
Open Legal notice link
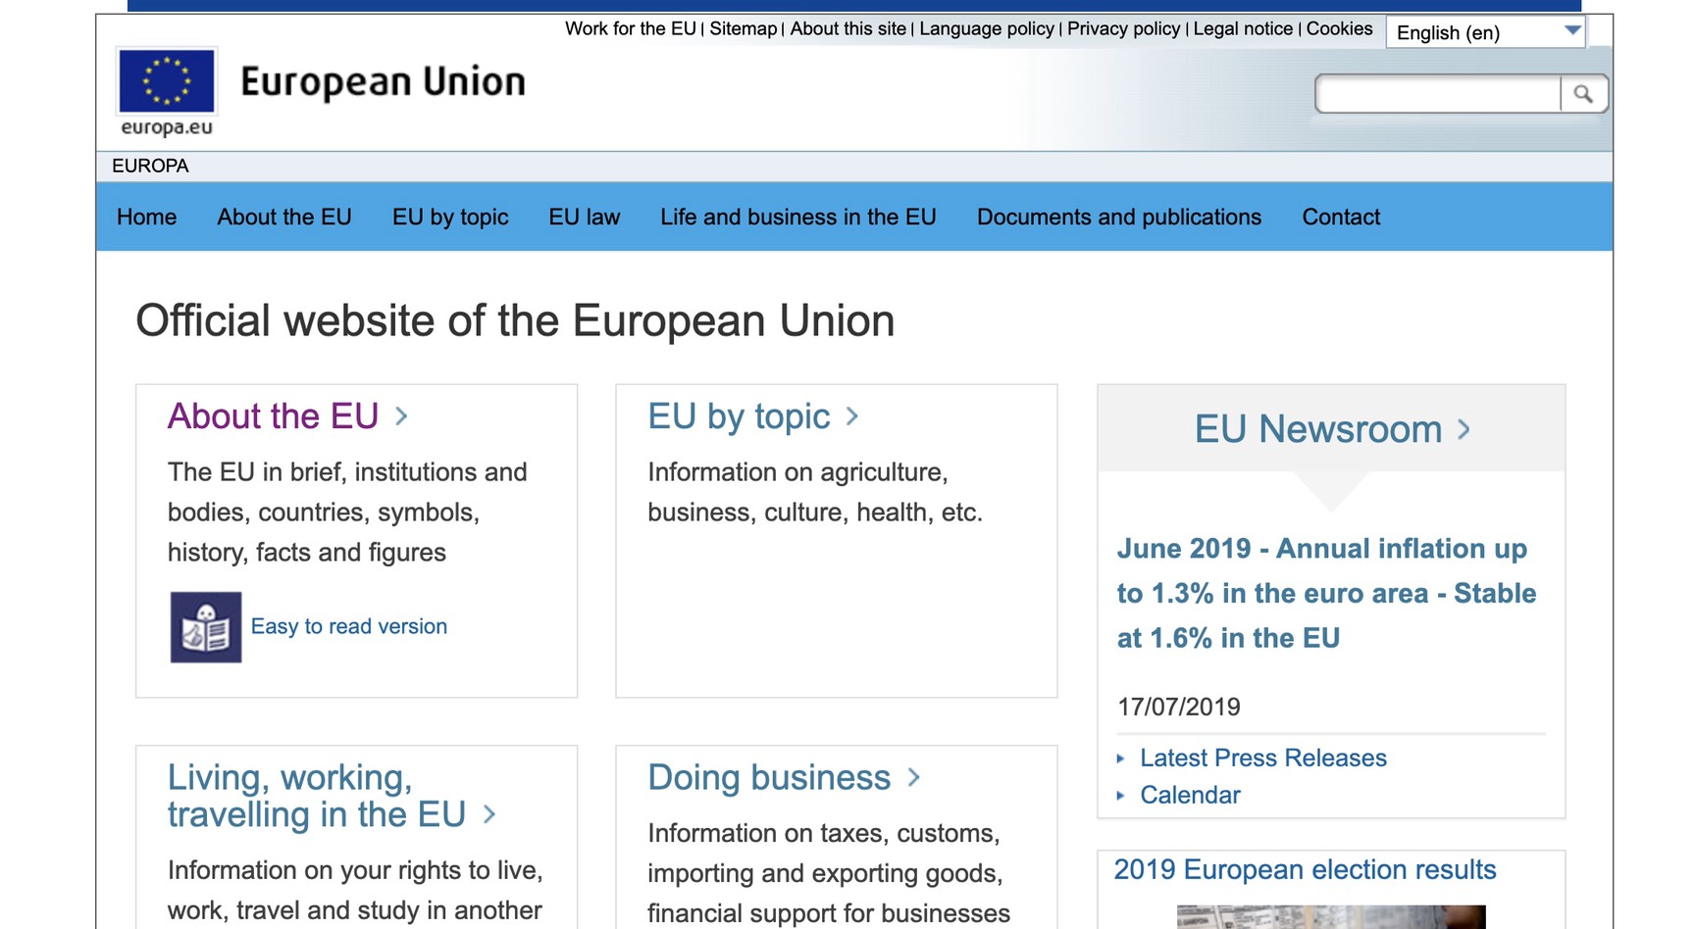pos(1243,28)
